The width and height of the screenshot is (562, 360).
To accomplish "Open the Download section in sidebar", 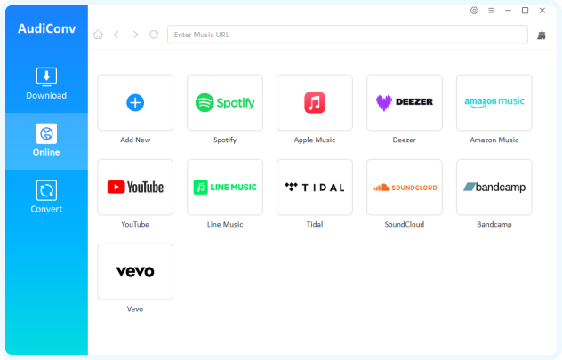I will coord(46,84).
